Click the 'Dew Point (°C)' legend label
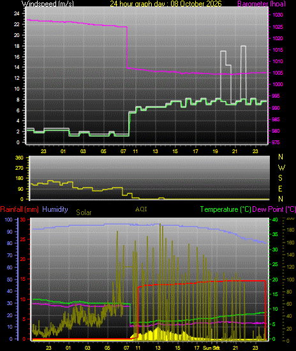 pyautogui.click(x=274, y=209)
